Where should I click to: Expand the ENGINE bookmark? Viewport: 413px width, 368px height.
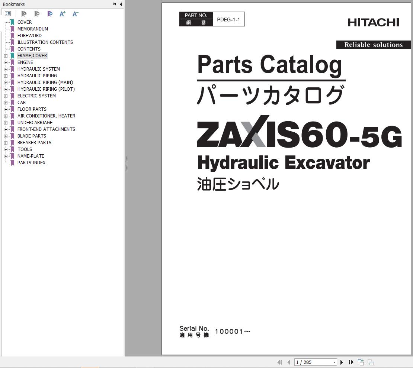click(6, 62)
